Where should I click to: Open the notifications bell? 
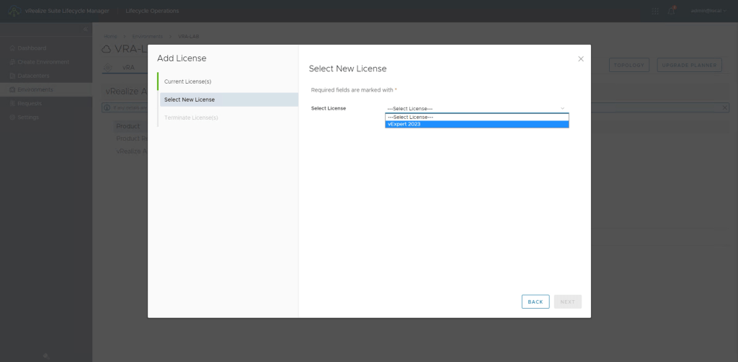click(672, 11)
